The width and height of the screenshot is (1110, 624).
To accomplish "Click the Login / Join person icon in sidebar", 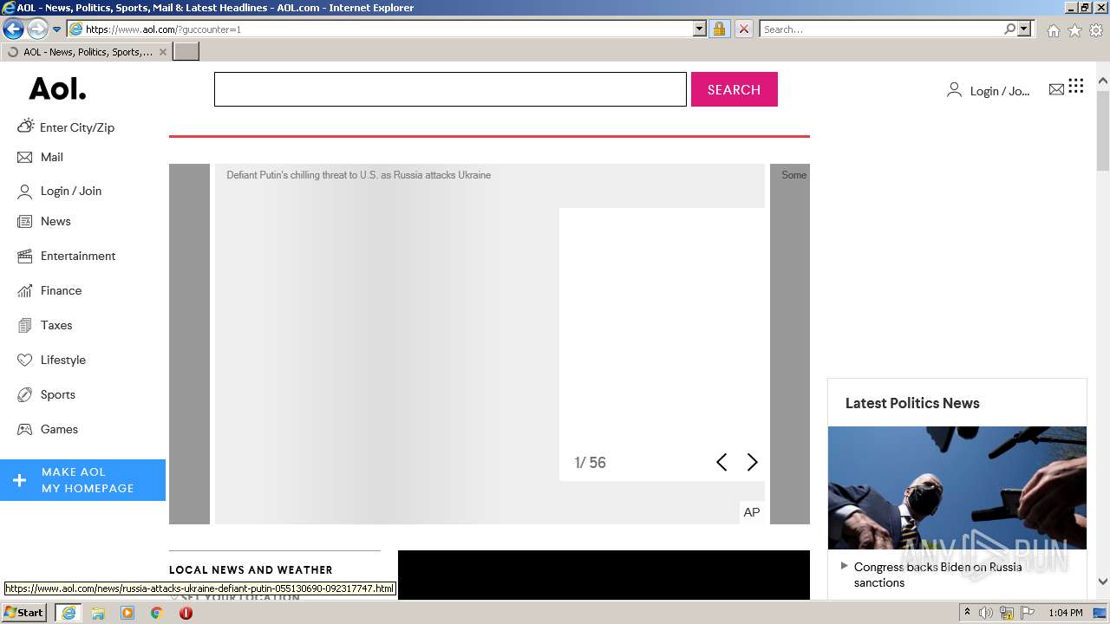I will coord(24,191).
